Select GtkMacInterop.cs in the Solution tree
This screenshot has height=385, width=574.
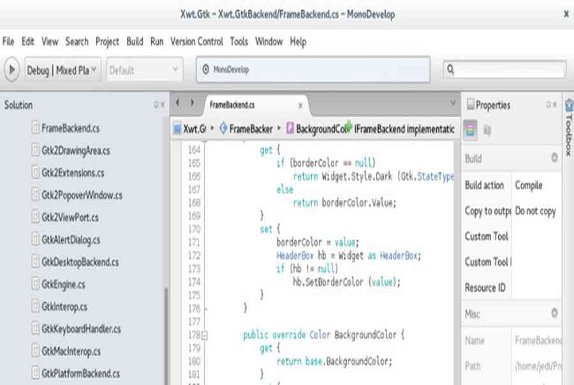click(71, 351)
